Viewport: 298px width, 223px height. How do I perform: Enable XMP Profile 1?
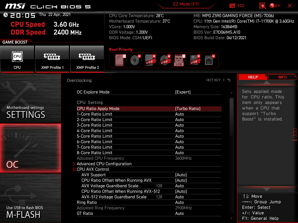(52, 59)
